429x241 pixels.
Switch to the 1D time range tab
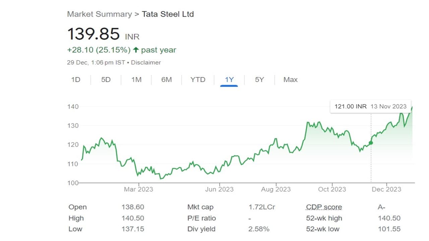tap(76, 80)
